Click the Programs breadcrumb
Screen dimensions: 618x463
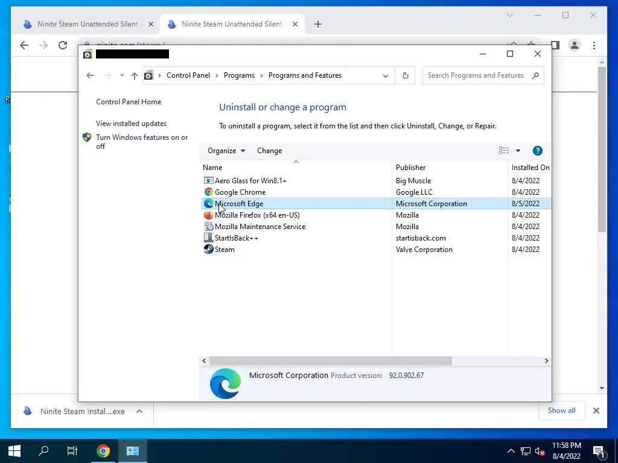239,75
